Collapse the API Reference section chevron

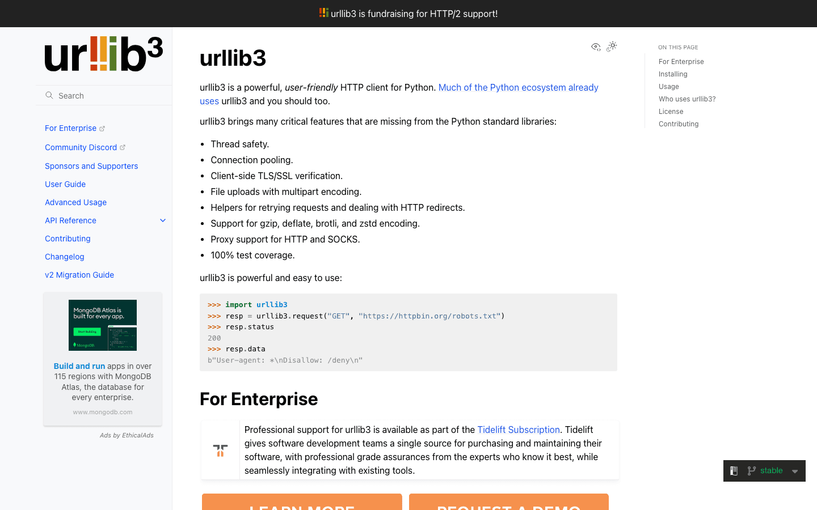[163, 220]
